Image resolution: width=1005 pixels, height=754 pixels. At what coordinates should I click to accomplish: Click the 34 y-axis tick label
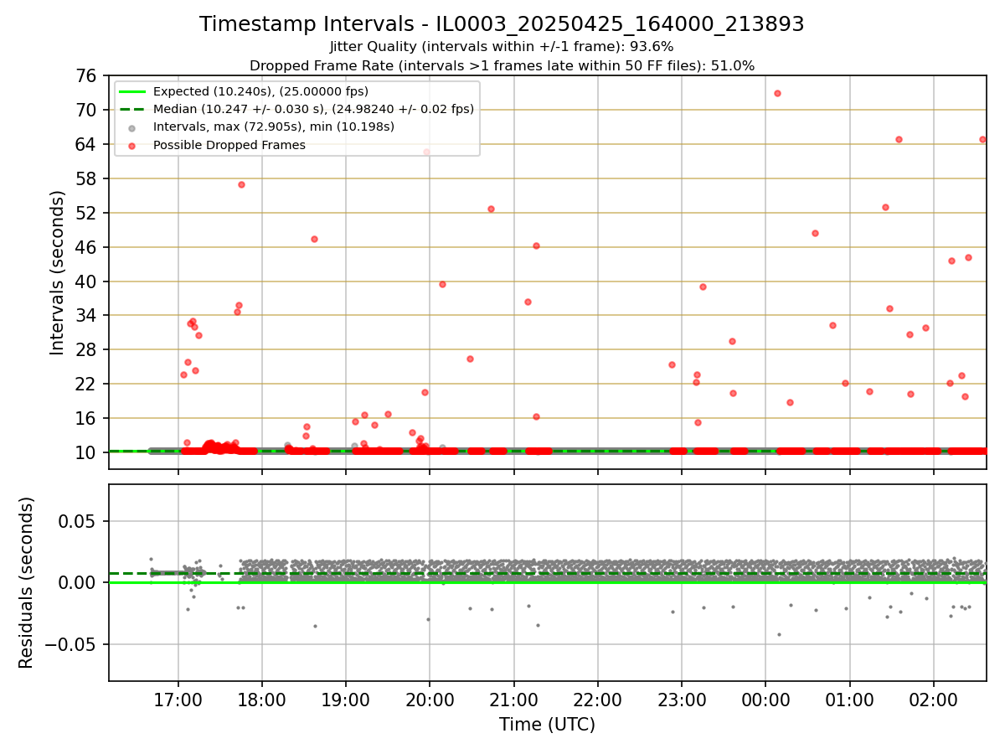(x=88, y=316)
